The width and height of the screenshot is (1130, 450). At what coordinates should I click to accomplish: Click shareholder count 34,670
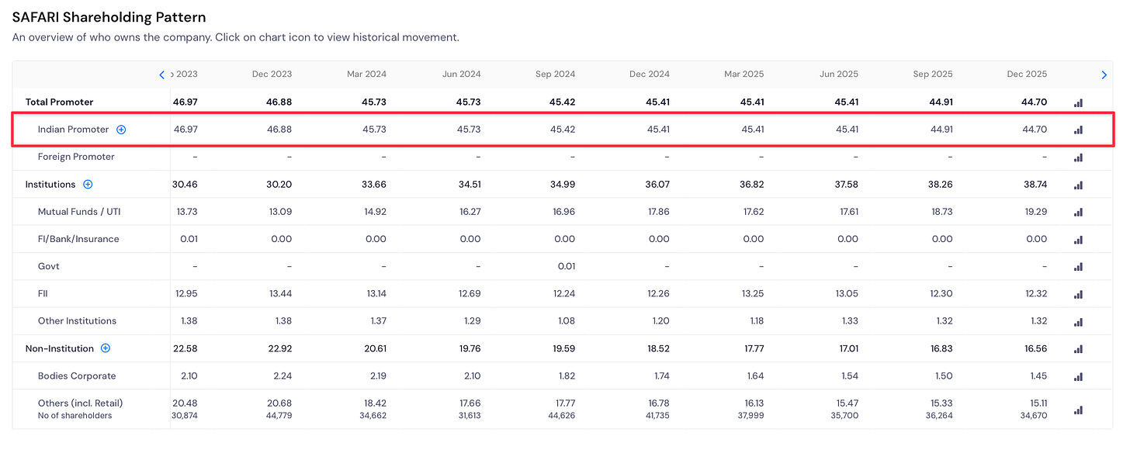(x=1035, y=416)
